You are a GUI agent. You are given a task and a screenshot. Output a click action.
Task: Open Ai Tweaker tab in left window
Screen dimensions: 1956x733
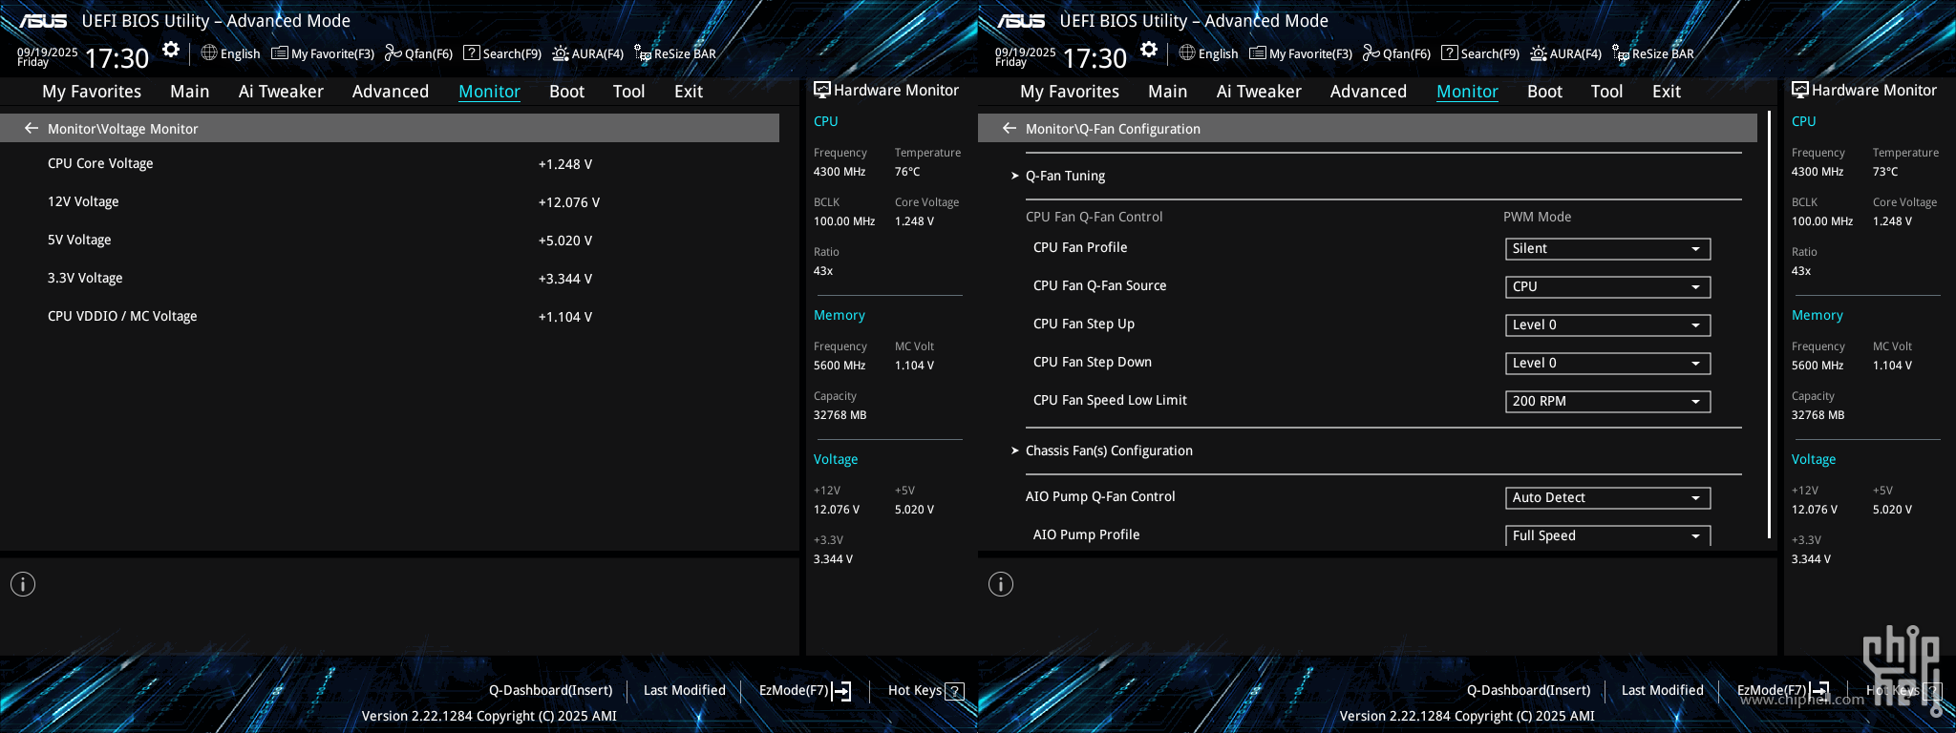point(281,92)
